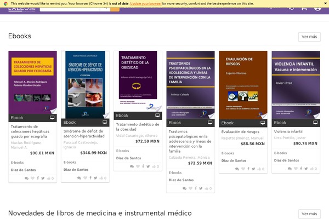Open comments on Tratamiento dietético de la obesidad

[x=132, y=166]
